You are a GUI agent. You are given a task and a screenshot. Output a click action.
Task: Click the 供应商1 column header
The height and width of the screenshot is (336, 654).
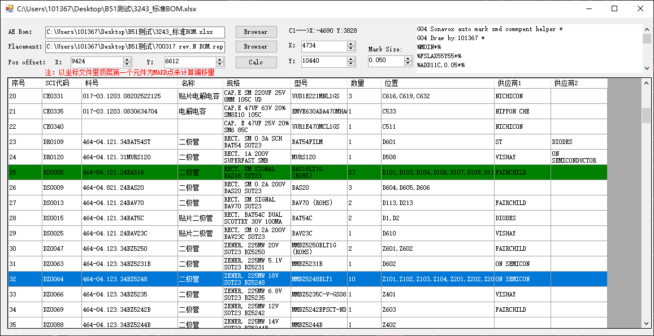522,84
